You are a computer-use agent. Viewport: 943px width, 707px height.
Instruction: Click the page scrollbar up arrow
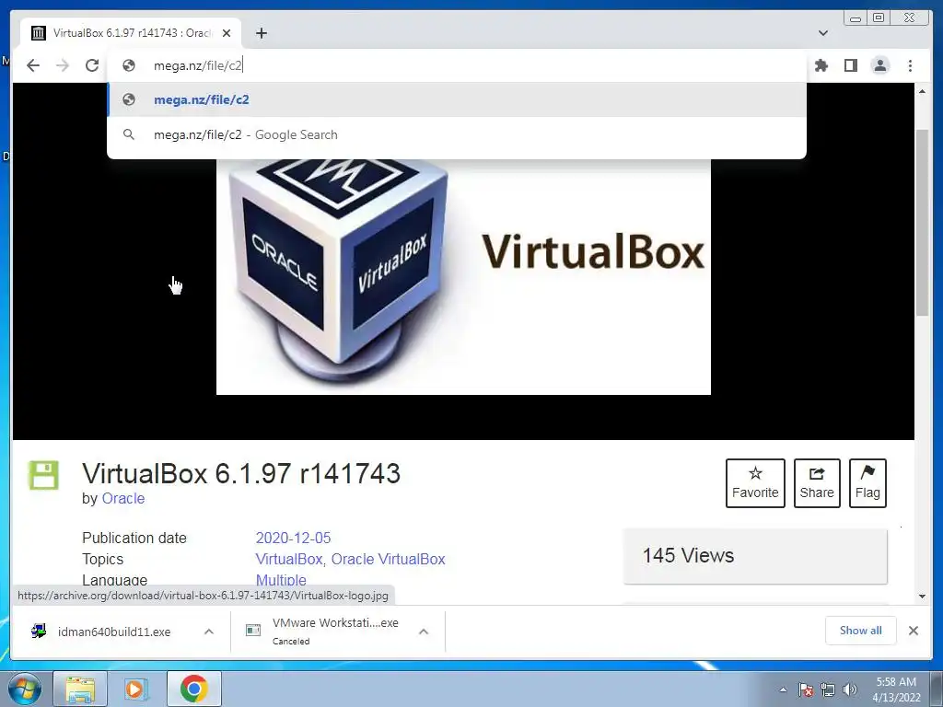click(x=922, y=91)
